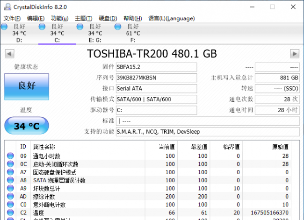Open the 帮助(H) menu
304x220 pixels.
tap(133, 18)
